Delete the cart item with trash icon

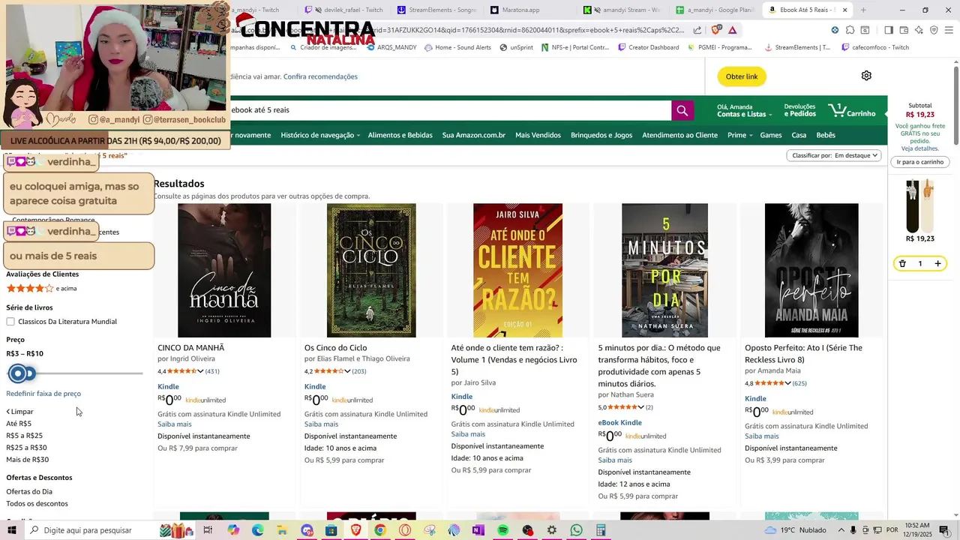point(902,264)
